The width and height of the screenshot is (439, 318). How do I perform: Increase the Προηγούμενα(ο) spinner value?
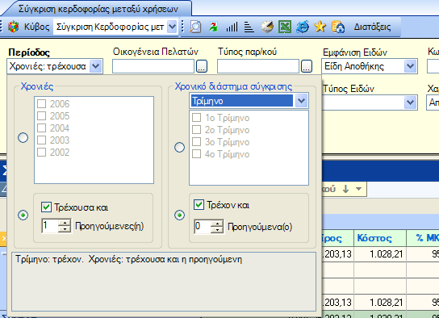pyautogui.click(x=217, y=224)
